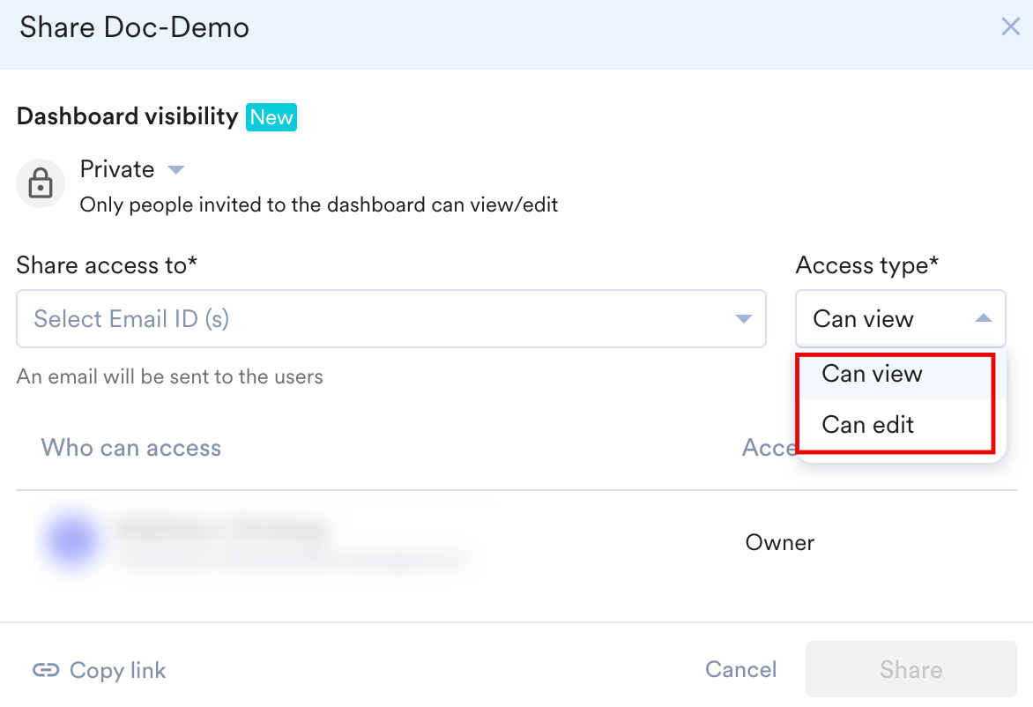Image resolution: width=1033 pixels, height=707 pixels.
Task: Click the Owner role label
Action: (x=780, y=542)
